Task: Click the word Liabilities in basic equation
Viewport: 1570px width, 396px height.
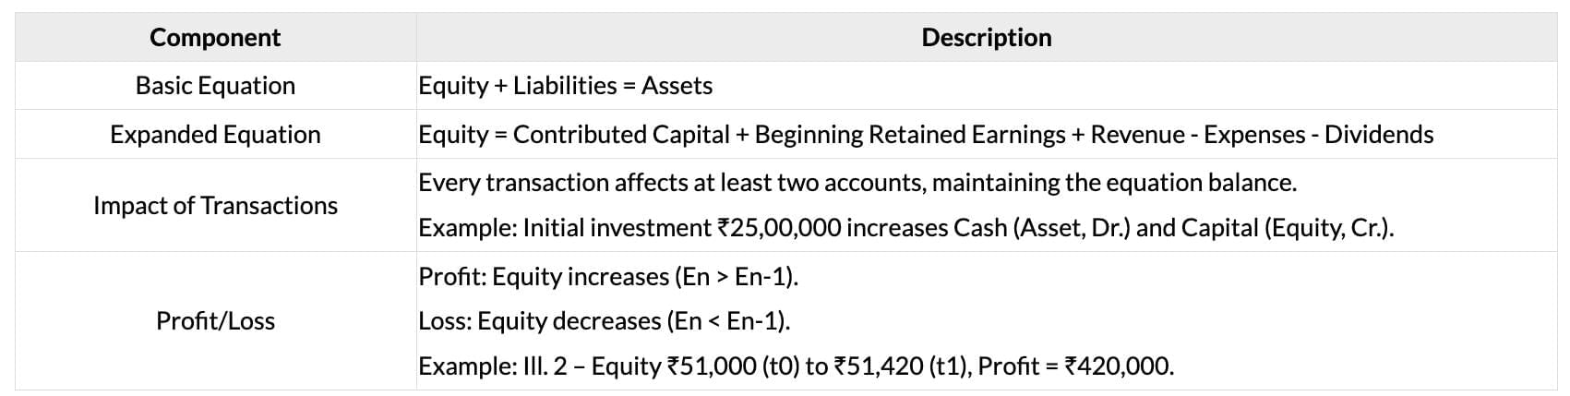Action: tap(564, 86)
